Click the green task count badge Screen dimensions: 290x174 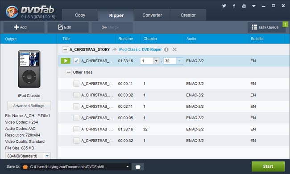(x=285, y=24)
